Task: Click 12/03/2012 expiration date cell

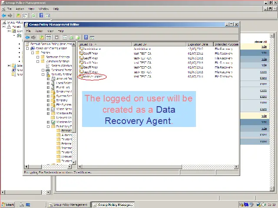Action: 195,49
